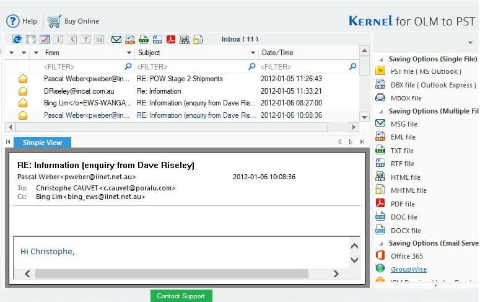Click email list horizontal scroll right arrow
The height and width of the screenshot is (302, 480).
pyautogui.click(x=354, y=127)
